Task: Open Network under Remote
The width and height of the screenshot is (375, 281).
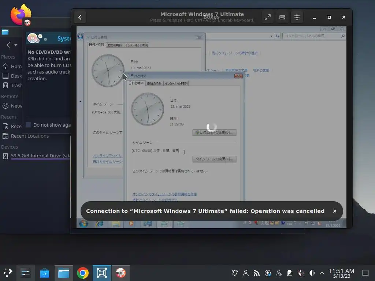Action: (12, 106)
